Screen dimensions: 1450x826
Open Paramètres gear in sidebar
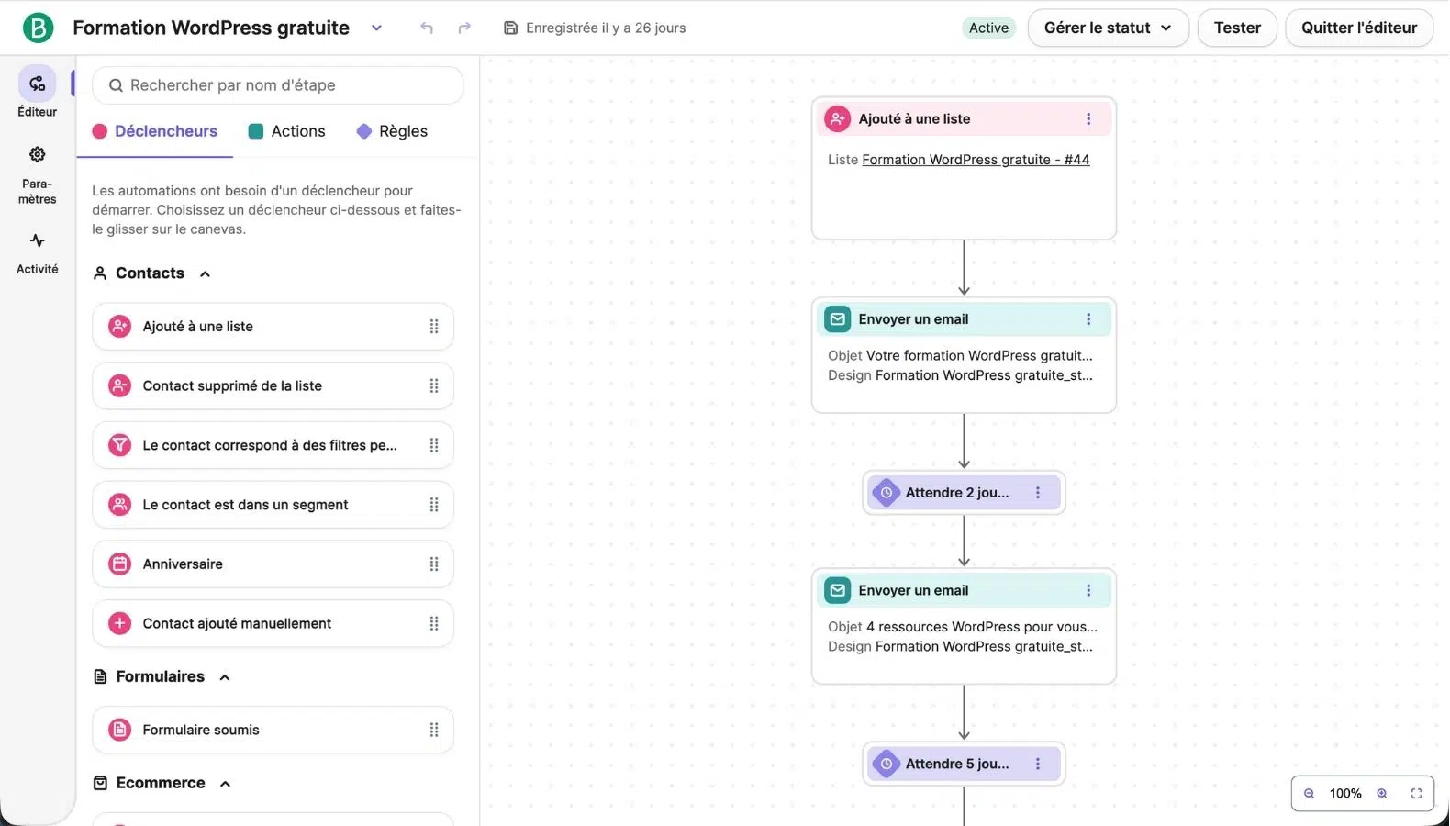37,154
